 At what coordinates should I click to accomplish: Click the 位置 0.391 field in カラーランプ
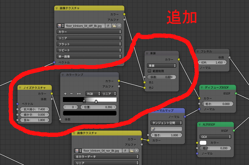coord(99,107)
